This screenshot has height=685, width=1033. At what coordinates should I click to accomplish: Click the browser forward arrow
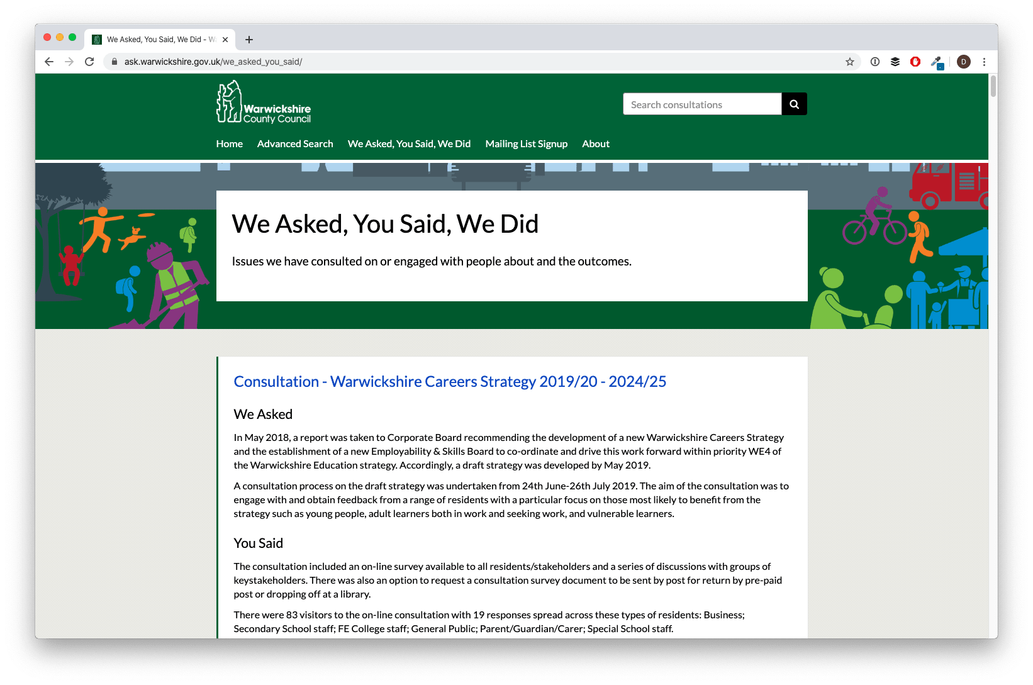(69, 62)
